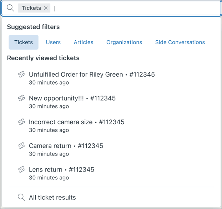This screenshot has width=222, height=209.
Task: Click ticket icon beside Incorrect camera size
Action: click(21, 122)
